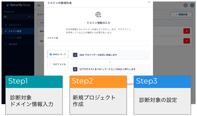Close the ドメインの新規作成 dialog
This screenshot has width=197, height=116.
pyautogui.click(x=149, y=2)
